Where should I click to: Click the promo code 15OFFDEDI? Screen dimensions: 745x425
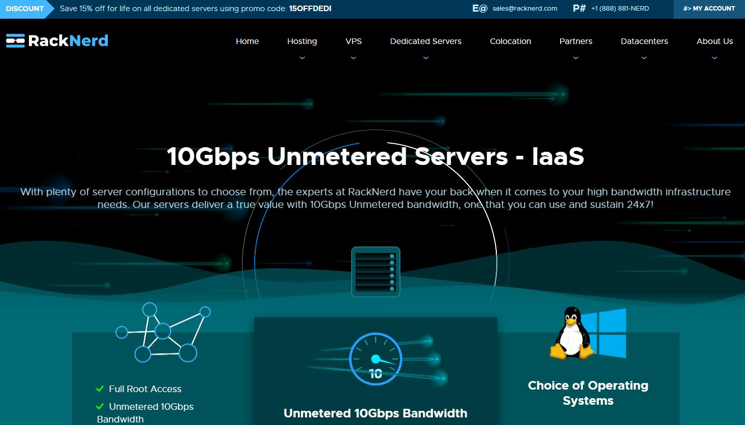[x=310, y=9]
